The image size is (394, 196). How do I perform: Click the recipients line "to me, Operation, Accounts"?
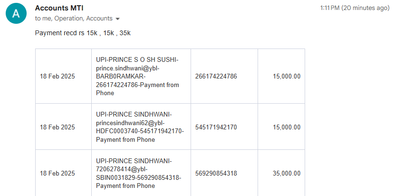pyautogui.click(x=74, y=19)
